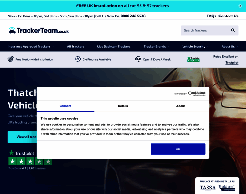246x194 pixels.
Task: Click the opening hours text in top bar
Action: 50,16
